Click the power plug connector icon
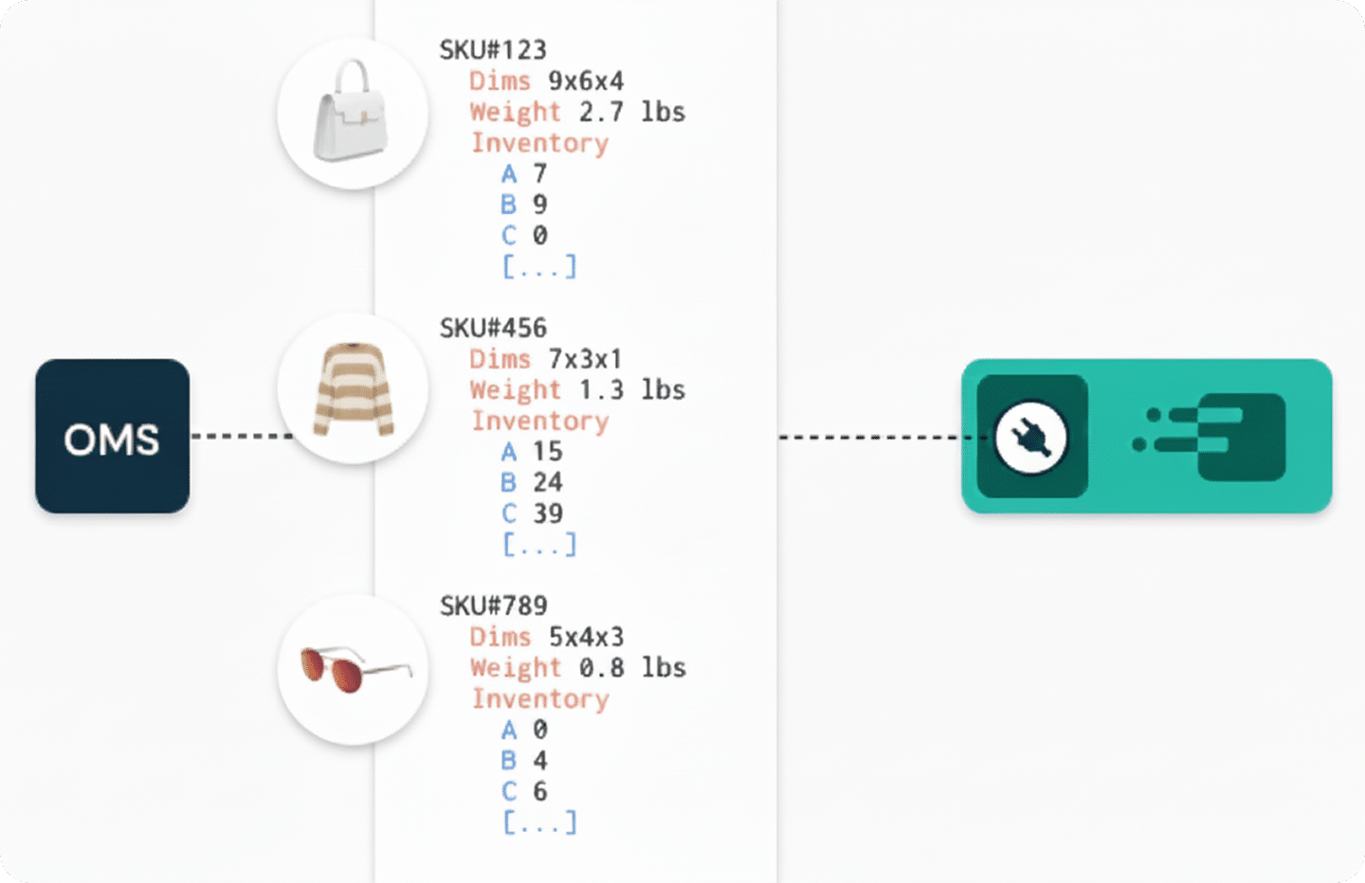 coord(1033,436)
